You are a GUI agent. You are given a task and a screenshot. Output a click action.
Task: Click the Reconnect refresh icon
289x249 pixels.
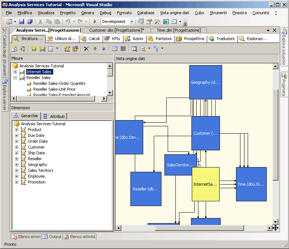click(x=23, y=49)
